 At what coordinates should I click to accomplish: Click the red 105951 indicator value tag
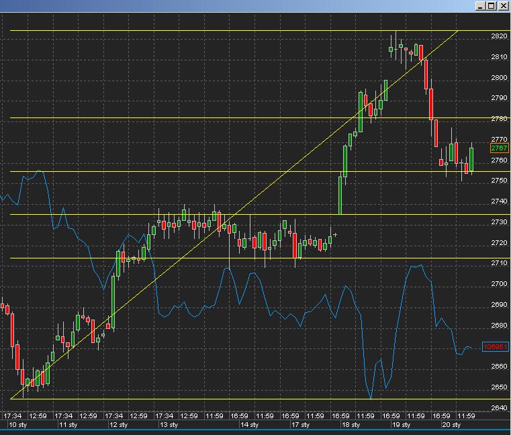[495, 346]
